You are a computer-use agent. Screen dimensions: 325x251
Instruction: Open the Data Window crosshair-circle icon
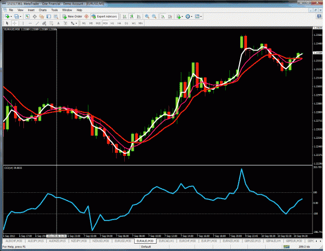pyautogui.click(x=35, y=16)
